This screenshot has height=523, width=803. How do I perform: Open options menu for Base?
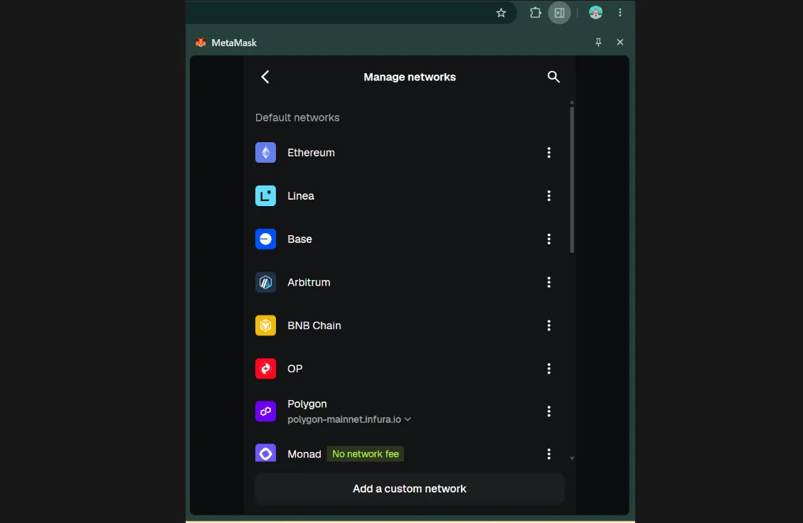[x=548, y=239]
